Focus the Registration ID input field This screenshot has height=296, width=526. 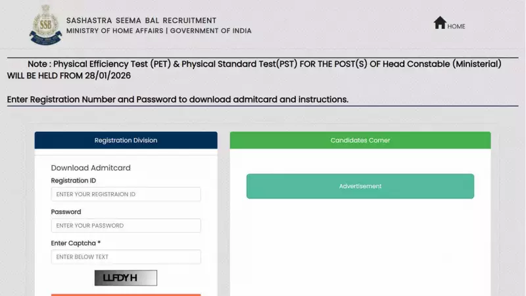coord(126,194)
